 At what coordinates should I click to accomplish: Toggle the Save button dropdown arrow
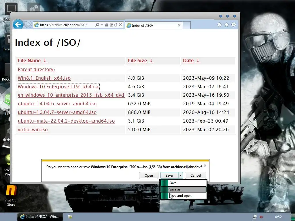(180, 175)
